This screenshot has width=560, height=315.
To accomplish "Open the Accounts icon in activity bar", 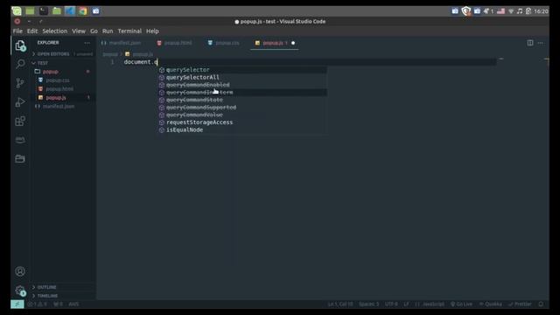I will [20, 271].
